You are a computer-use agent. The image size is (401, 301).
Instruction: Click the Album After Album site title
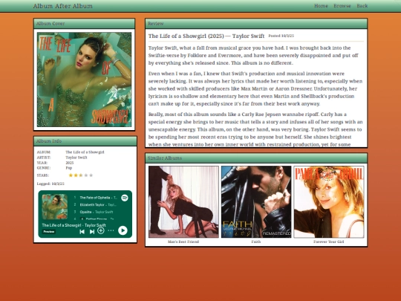63,6
